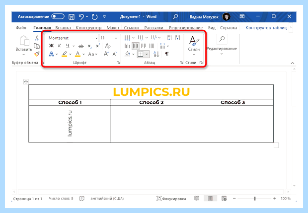Save the document with the floppy disk icon
The image size is (308, 213).
(x=72, y=17)
